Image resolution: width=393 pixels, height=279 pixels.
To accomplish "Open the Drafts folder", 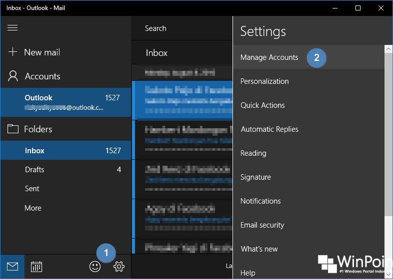I will (65, 169).
